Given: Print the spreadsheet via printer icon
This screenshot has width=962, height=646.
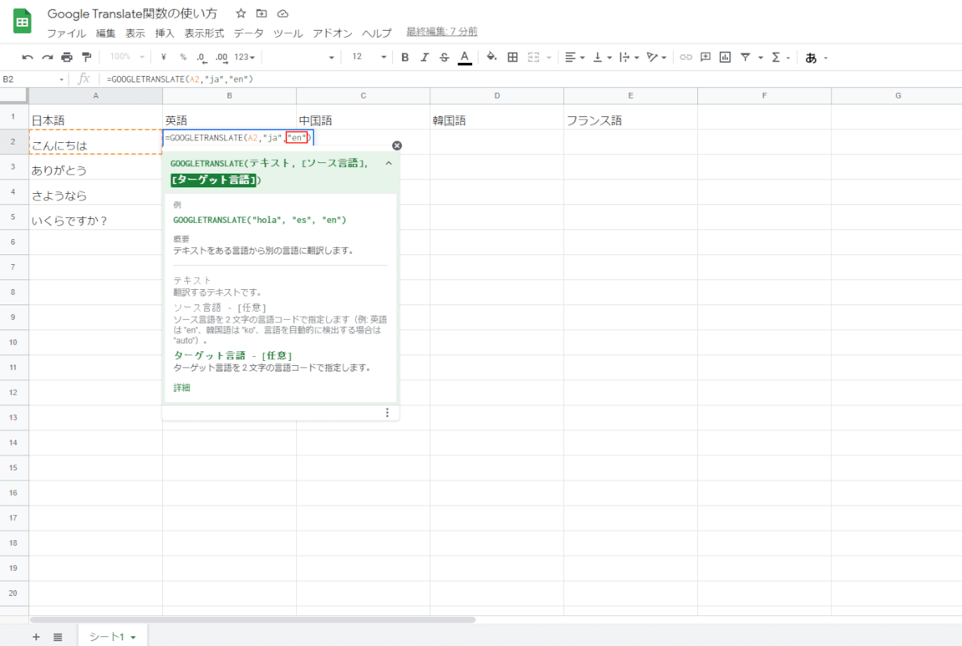Looking at the screenshot, I should coord(67,57).
